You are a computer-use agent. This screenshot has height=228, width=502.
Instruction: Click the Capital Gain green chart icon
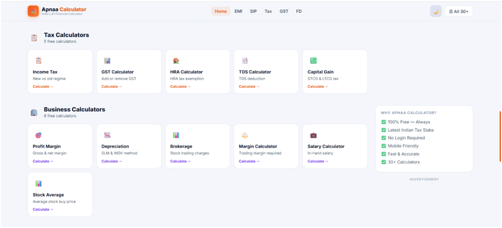coord(313,61)
